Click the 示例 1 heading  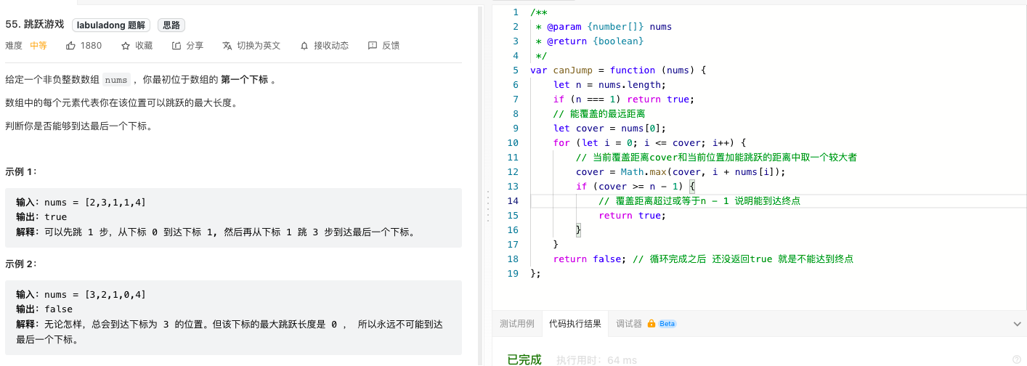(21, 172)
